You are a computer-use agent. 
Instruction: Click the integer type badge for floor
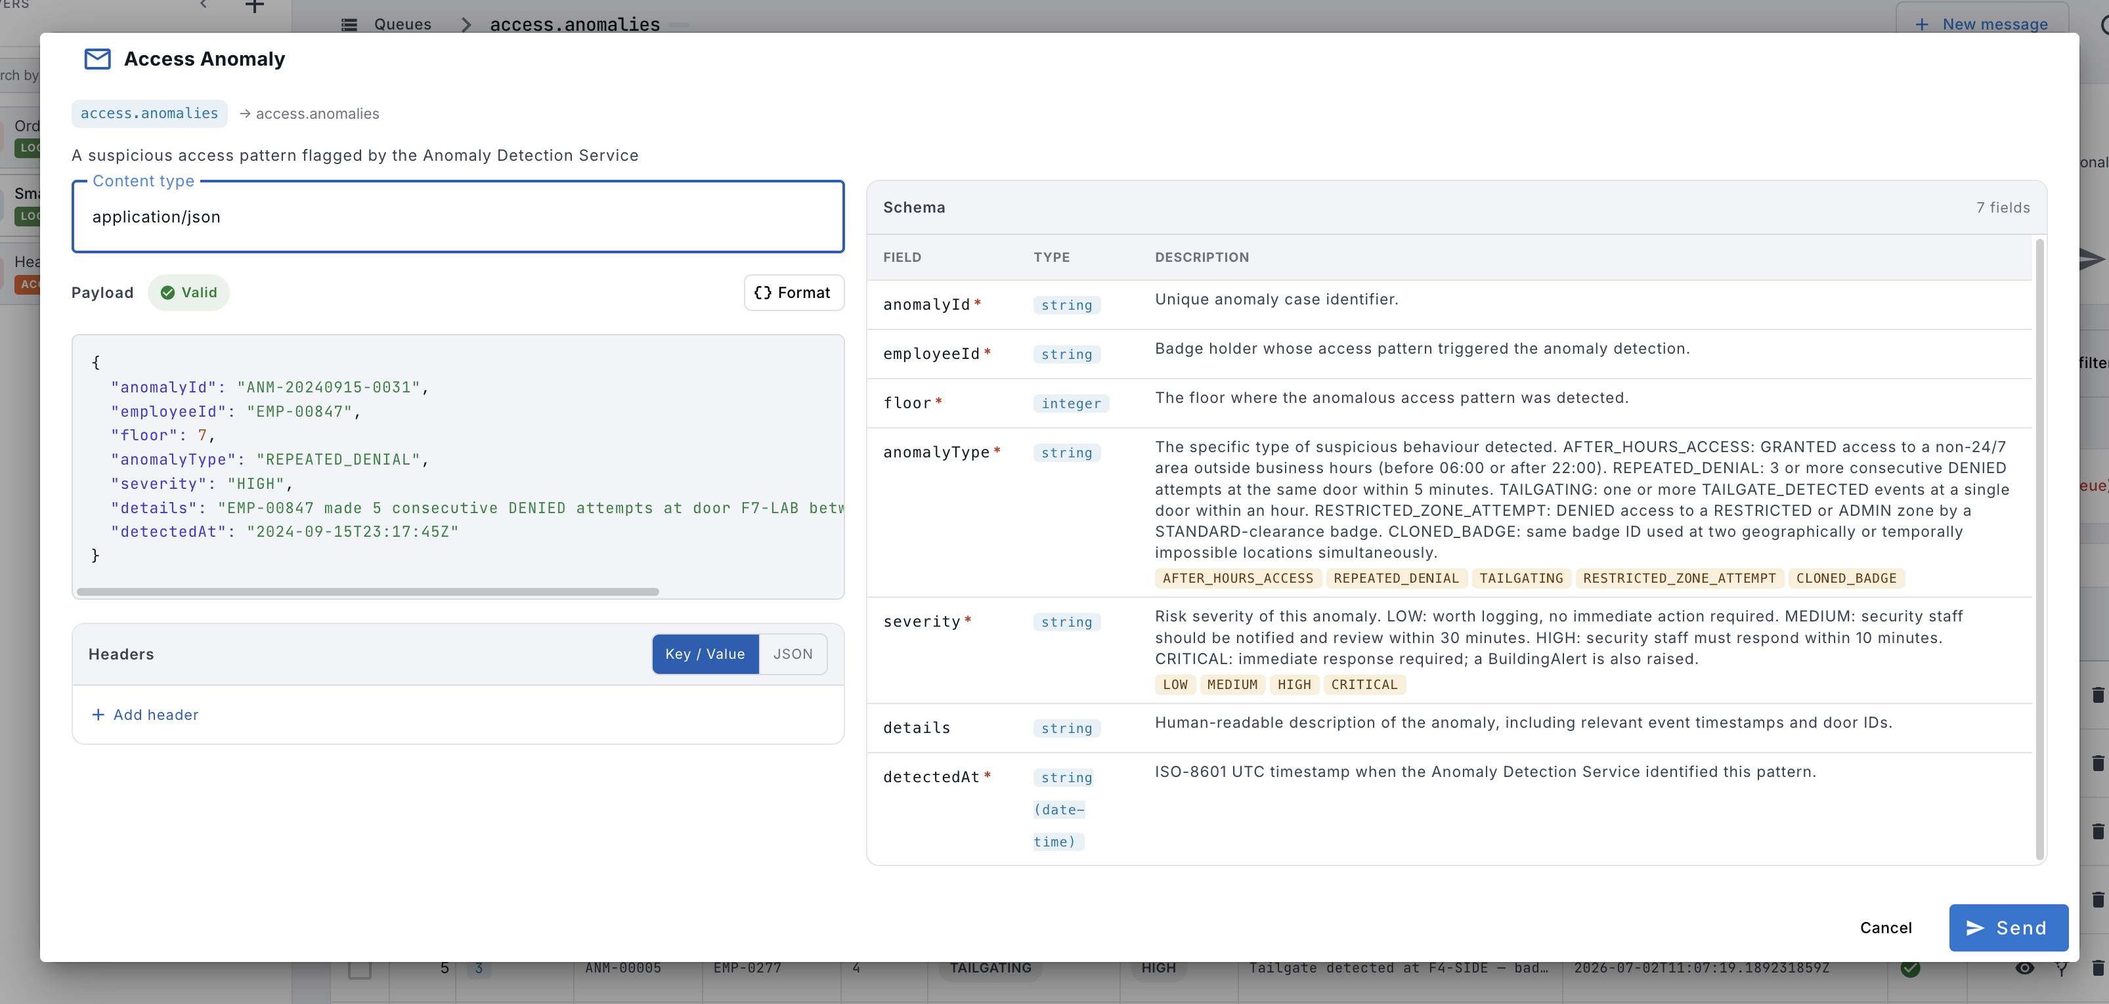[x=1071, y=404]
